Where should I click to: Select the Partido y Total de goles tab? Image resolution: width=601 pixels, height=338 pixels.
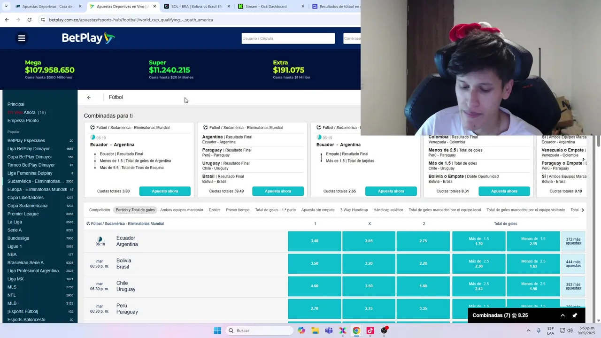(135, 210)
